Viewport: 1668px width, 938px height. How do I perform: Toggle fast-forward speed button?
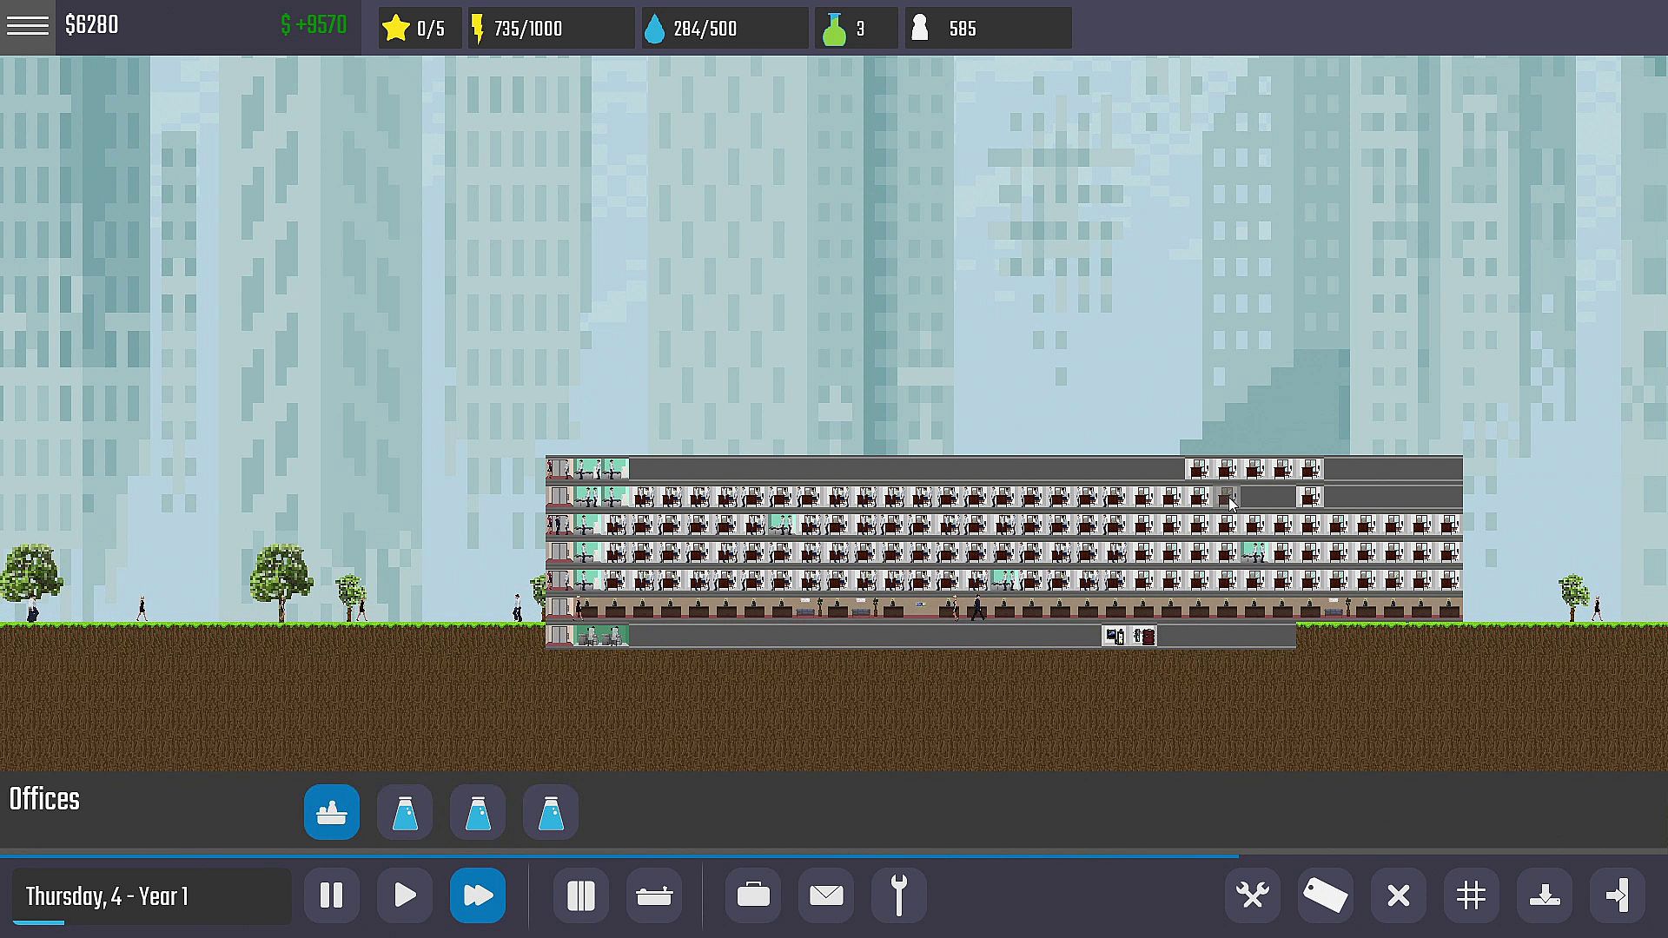[478, 895]
